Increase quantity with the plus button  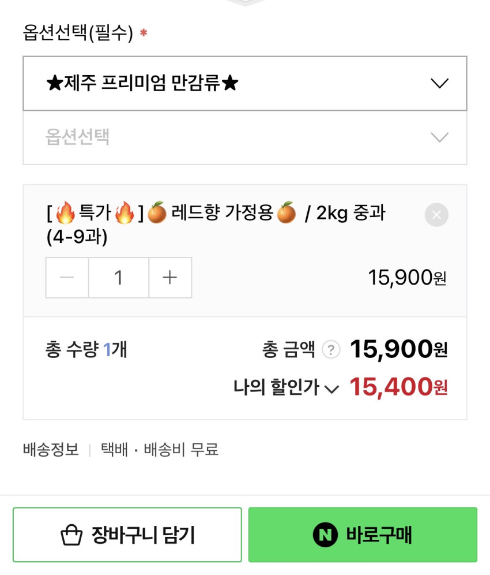coord(170,278)
